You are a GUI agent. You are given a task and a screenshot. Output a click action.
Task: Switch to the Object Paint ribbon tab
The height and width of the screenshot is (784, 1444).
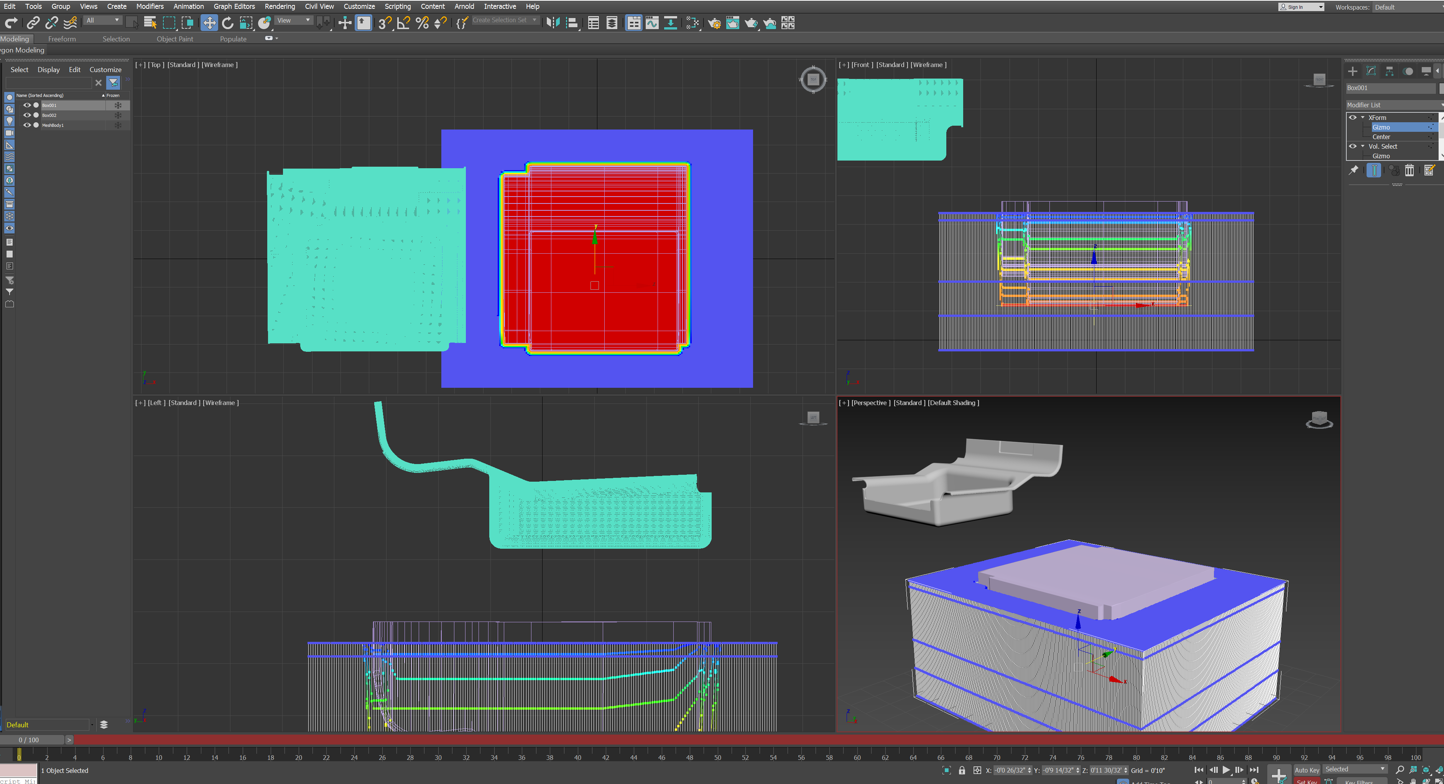click(174, 39)
